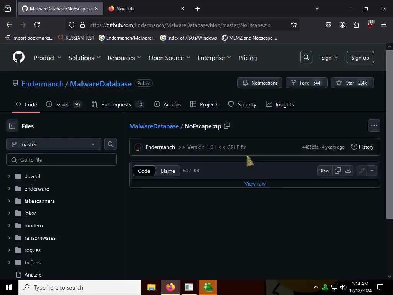
Task: Open the list all tabs dropdown arrow
Action: (317, 8)
